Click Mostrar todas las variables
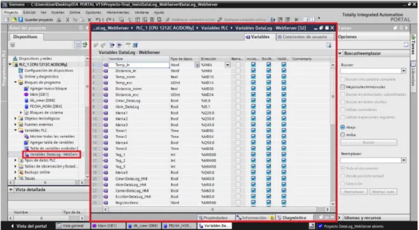 pos(52,137)
